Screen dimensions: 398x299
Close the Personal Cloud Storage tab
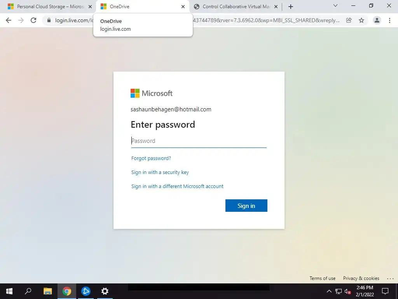point(90,7)
